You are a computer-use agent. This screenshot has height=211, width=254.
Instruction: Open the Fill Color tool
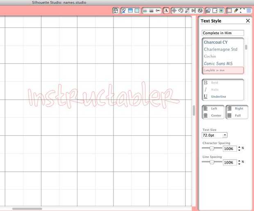pos(124,11)
